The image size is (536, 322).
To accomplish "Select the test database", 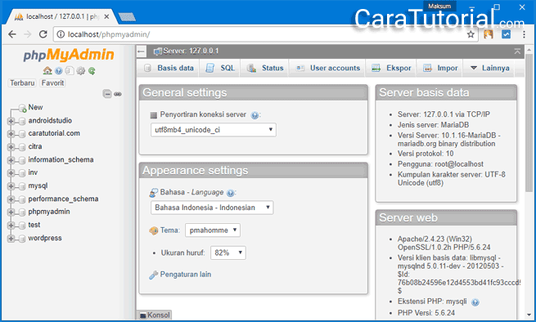I will 34,225.
